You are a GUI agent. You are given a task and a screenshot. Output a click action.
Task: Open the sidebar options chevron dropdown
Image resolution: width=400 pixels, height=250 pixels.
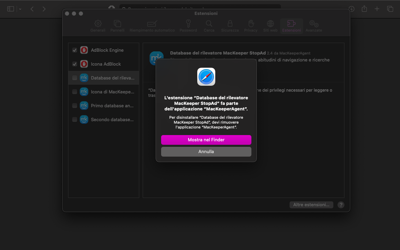(20, 9)
